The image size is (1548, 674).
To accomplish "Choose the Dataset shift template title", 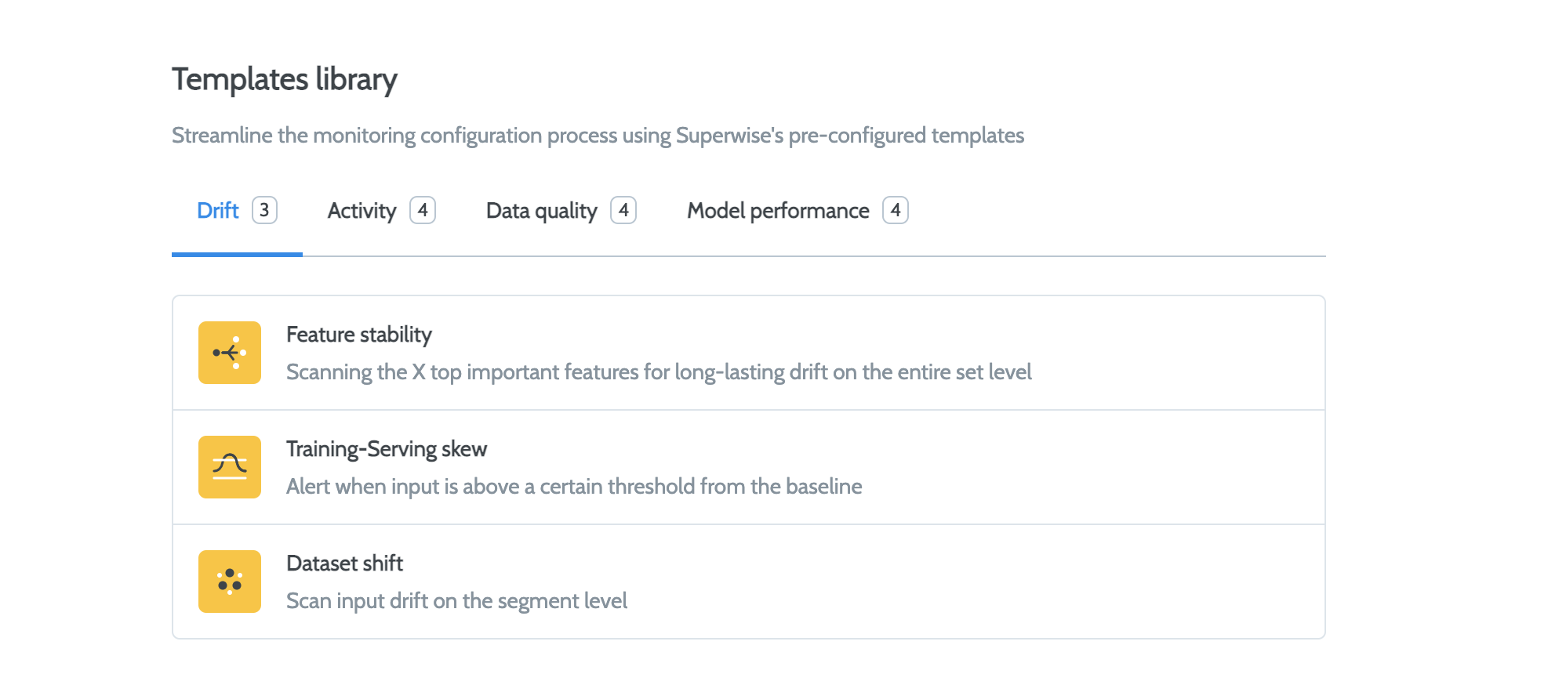I will click(344, 563).
